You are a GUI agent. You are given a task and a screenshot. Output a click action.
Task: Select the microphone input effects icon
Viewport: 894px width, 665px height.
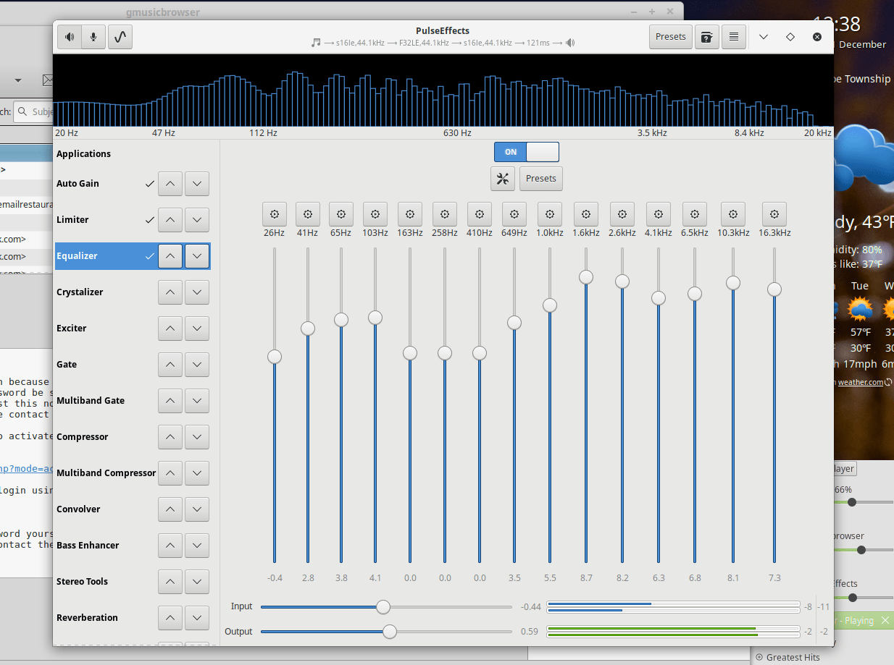pyautogui.click(x=93, y=37)
